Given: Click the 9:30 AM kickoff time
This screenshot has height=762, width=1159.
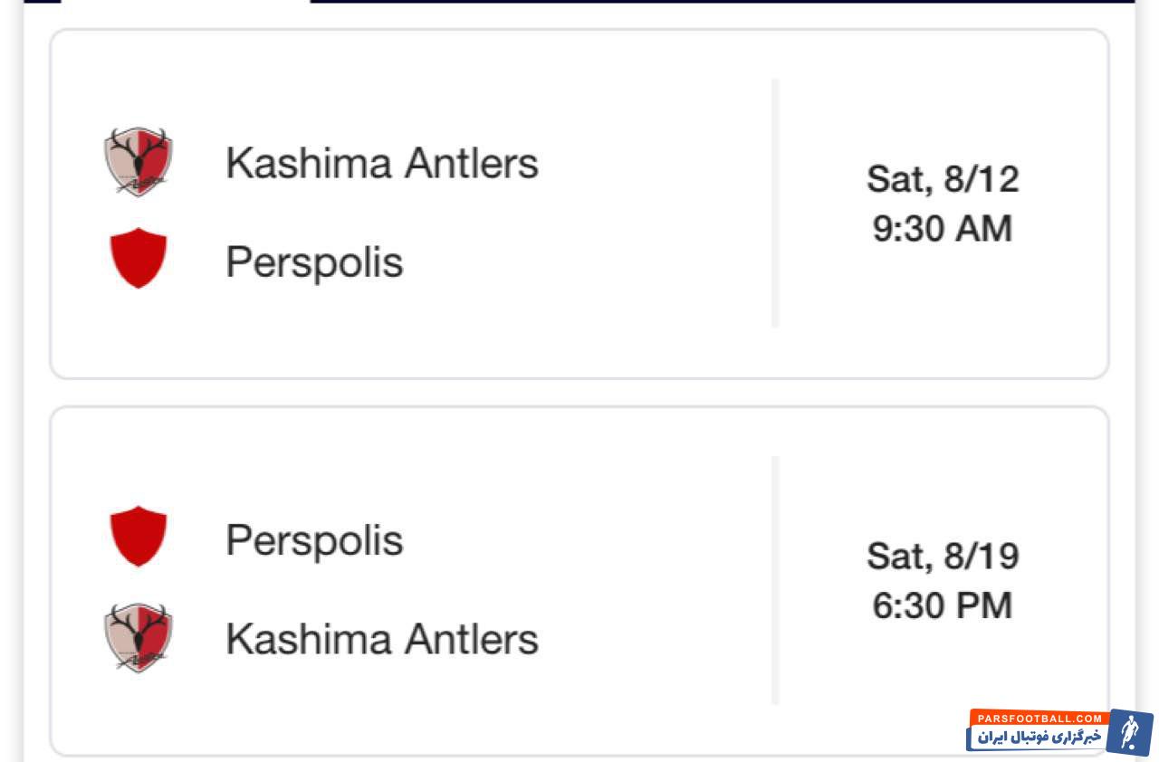Looking at the screenshot, I should (943, 228).
